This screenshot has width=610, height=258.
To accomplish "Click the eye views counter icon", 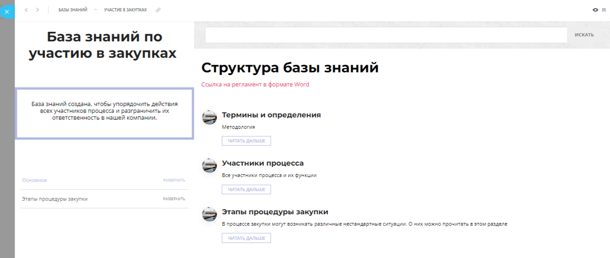I will coord(595,10).
